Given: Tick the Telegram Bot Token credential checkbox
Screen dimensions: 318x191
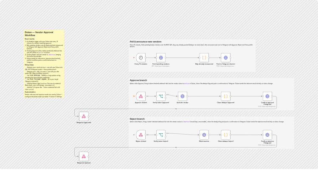Looking at the screenshot, I should click(x=26, y=87).
